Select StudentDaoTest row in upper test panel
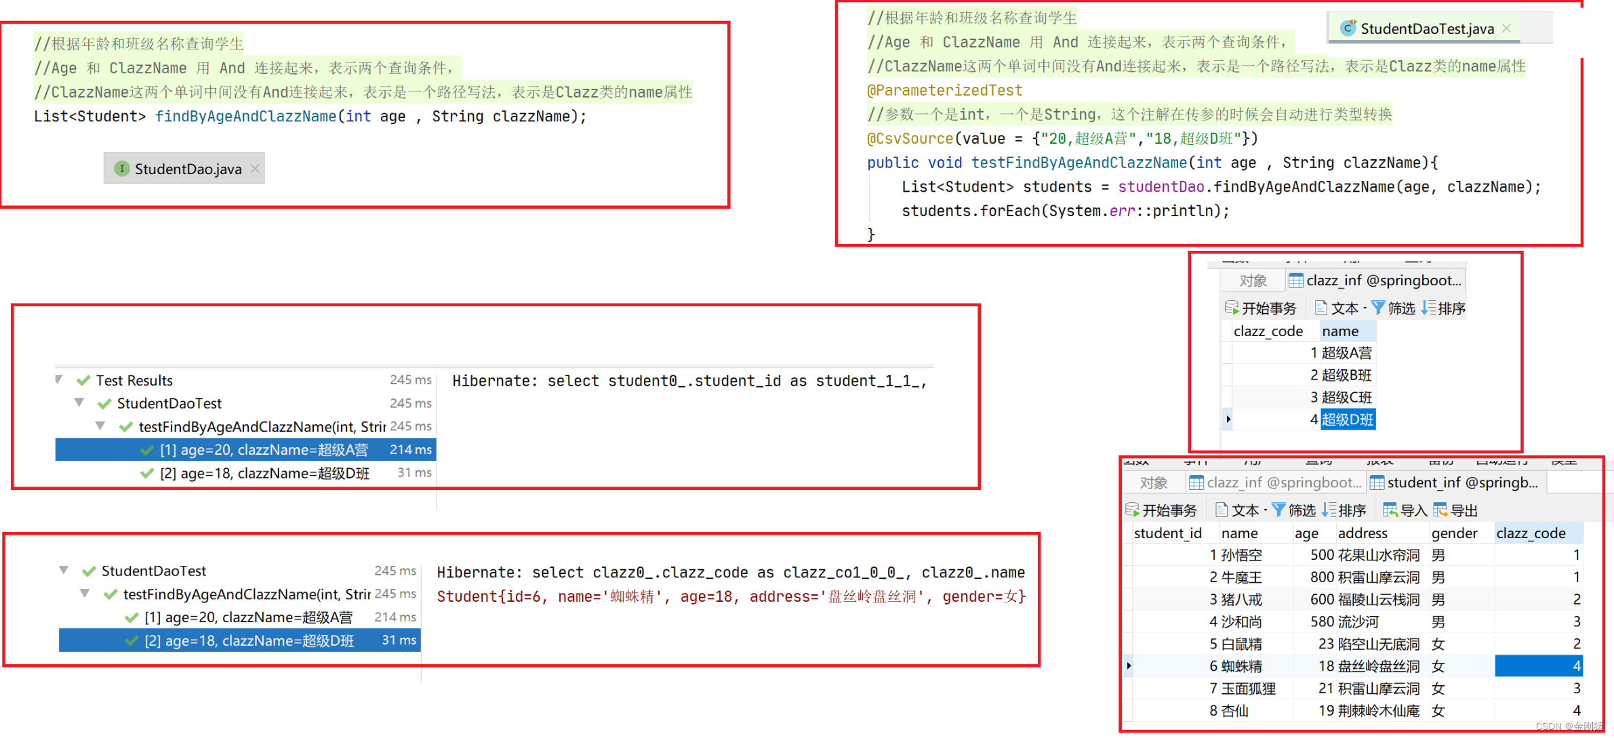The image size is (1614, 738). point(245,403)
